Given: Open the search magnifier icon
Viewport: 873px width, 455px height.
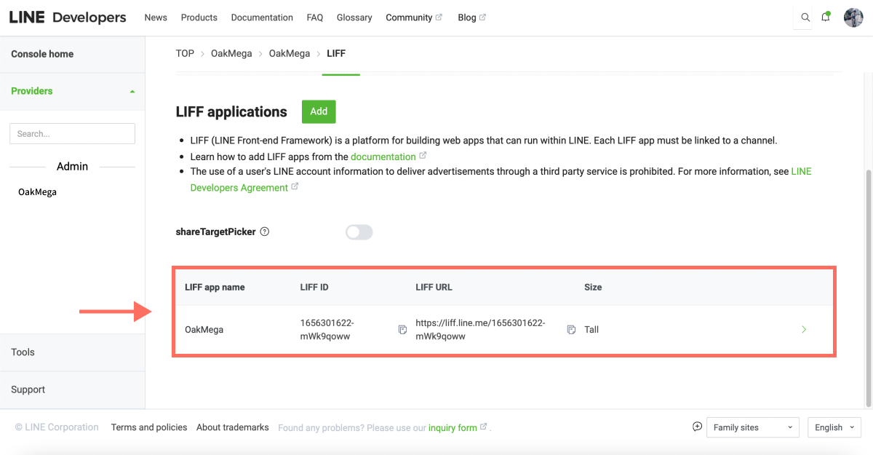Looking at the screenshot, I should (x=805, y=17).
